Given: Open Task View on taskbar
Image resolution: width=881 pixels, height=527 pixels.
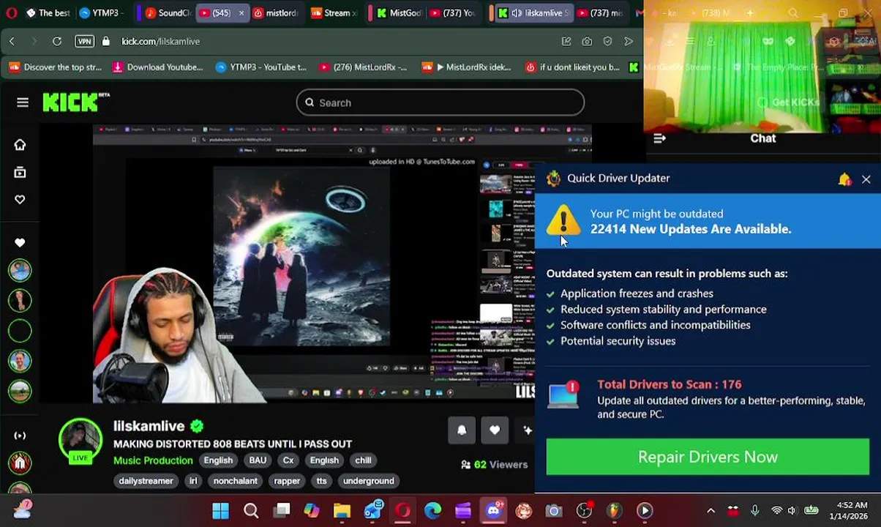Looking at the screenshot, I should 282,511.
